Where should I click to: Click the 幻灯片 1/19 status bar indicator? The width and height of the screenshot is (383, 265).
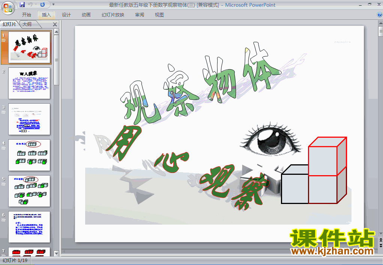15,261
